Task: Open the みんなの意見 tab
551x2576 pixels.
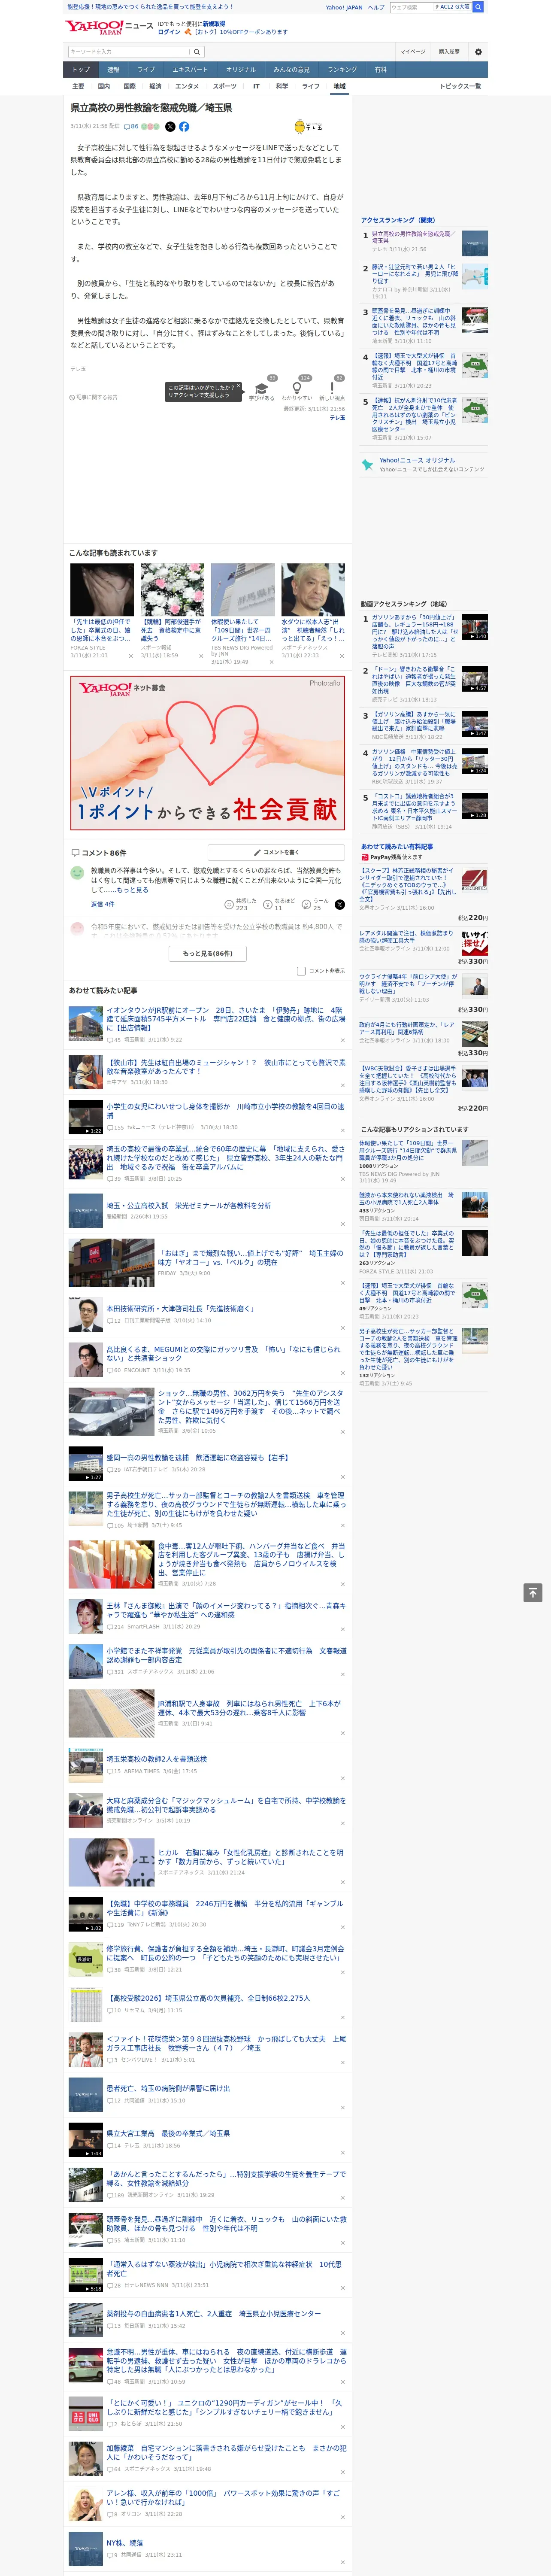Action: pyautogui.click(x=292, y=70)
